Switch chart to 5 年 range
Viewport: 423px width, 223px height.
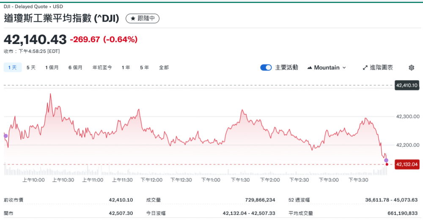(x=144, y=67)
